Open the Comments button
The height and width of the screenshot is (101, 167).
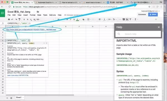[142, 14]
